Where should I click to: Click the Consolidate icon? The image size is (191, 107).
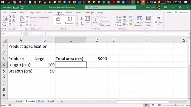(131, 17)
